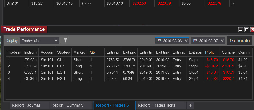
Task: Expand the end date dropdown arrow
Action: coord(222,41)
